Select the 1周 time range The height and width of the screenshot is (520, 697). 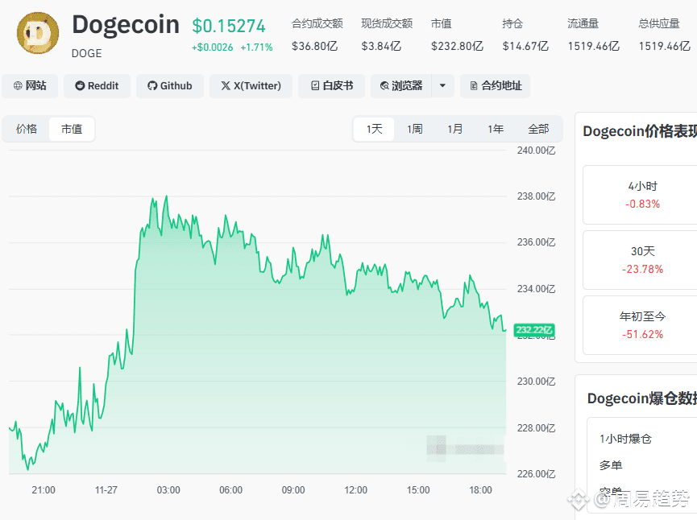414,129
